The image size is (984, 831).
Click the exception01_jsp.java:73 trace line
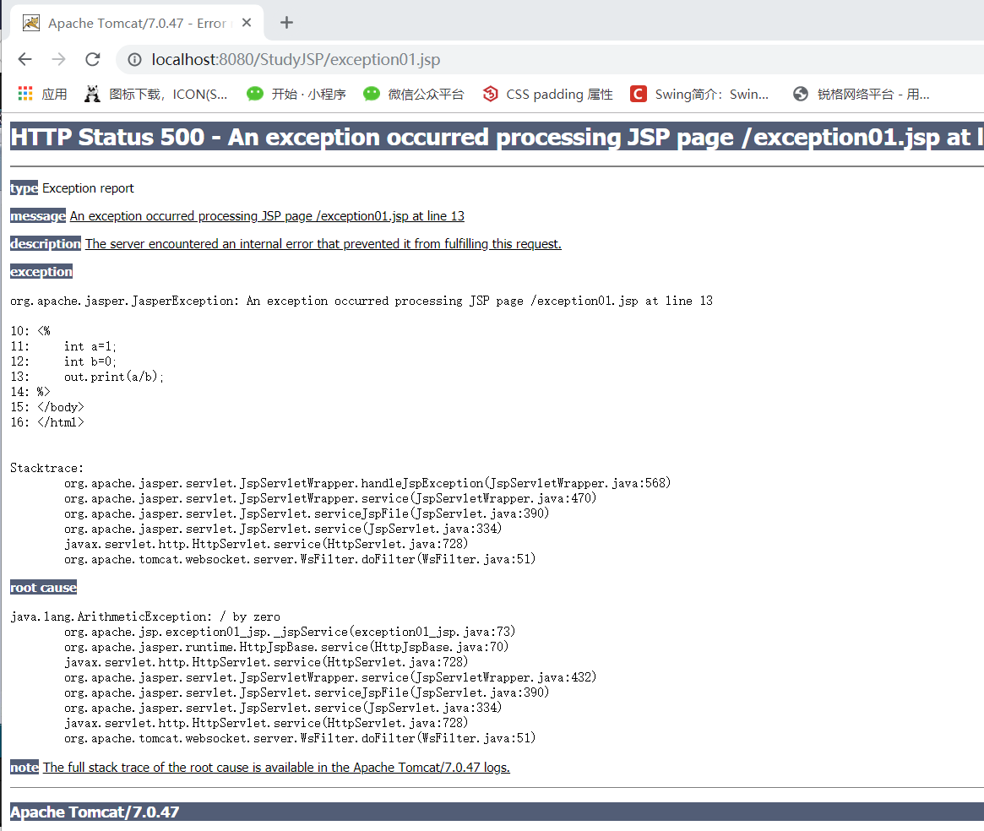point(290,632)
